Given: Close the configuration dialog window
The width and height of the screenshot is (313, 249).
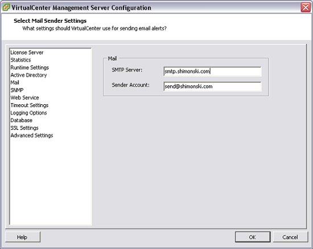Looking at the screenshot, I should point(306,7).
